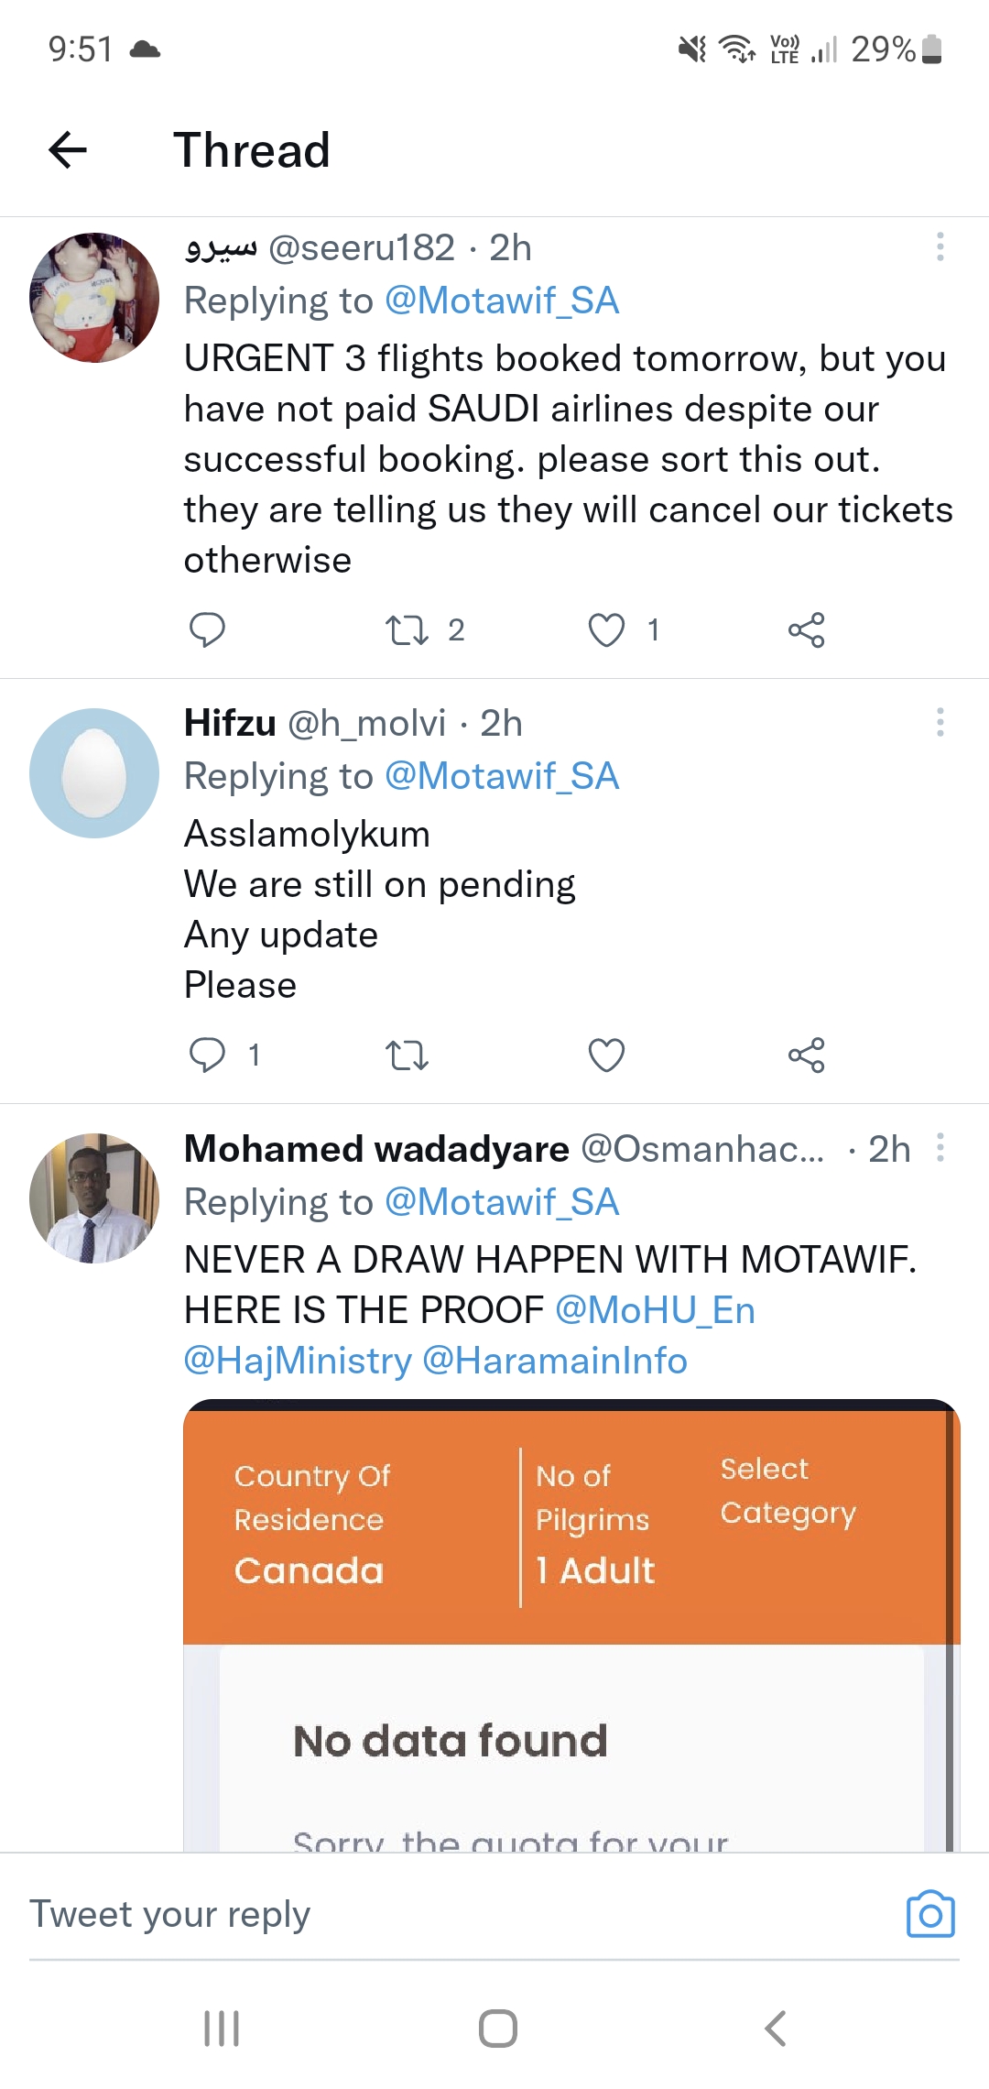
Task: Like Hifzu's tweet
Action: point(606,1055)
